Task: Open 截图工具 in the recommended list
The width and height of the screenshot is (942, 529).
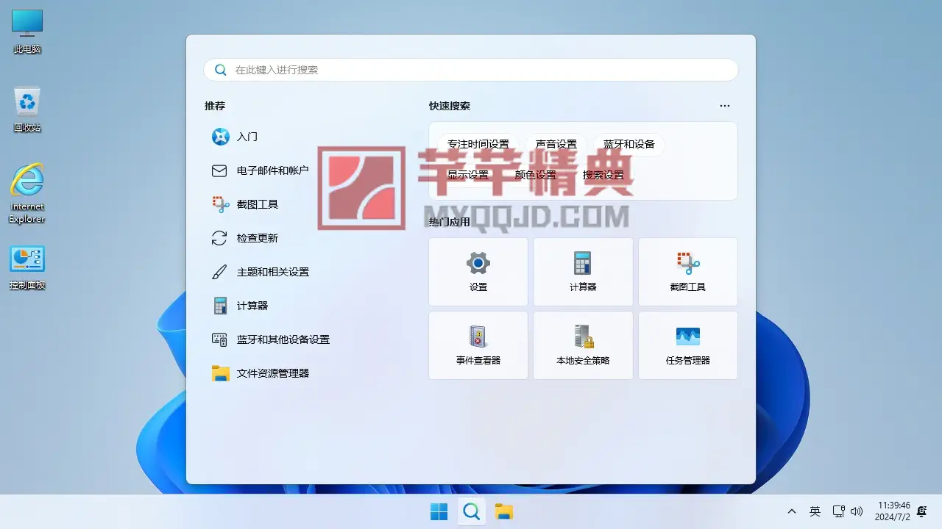Action: pos(258,204)
